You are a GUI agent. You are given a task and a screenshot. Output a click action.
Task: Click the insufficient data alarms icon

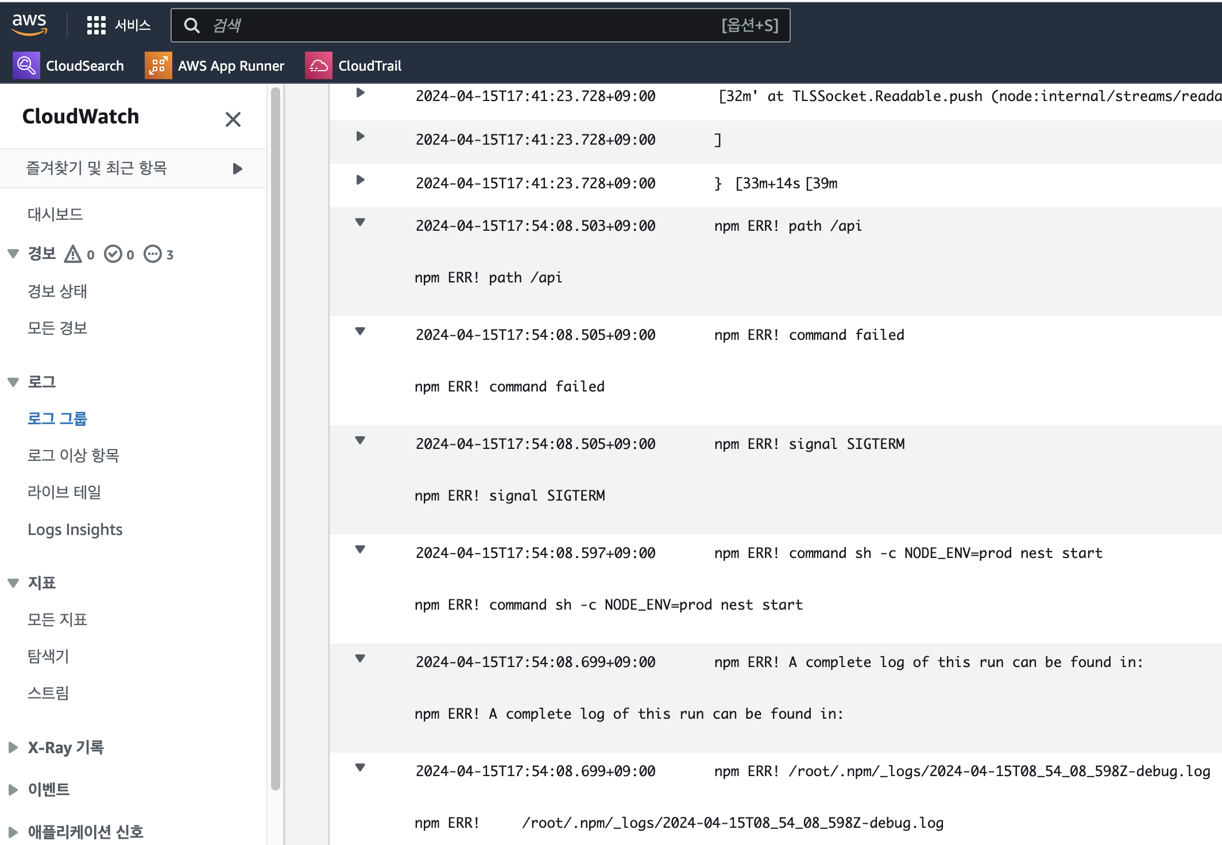coord(153,254)
